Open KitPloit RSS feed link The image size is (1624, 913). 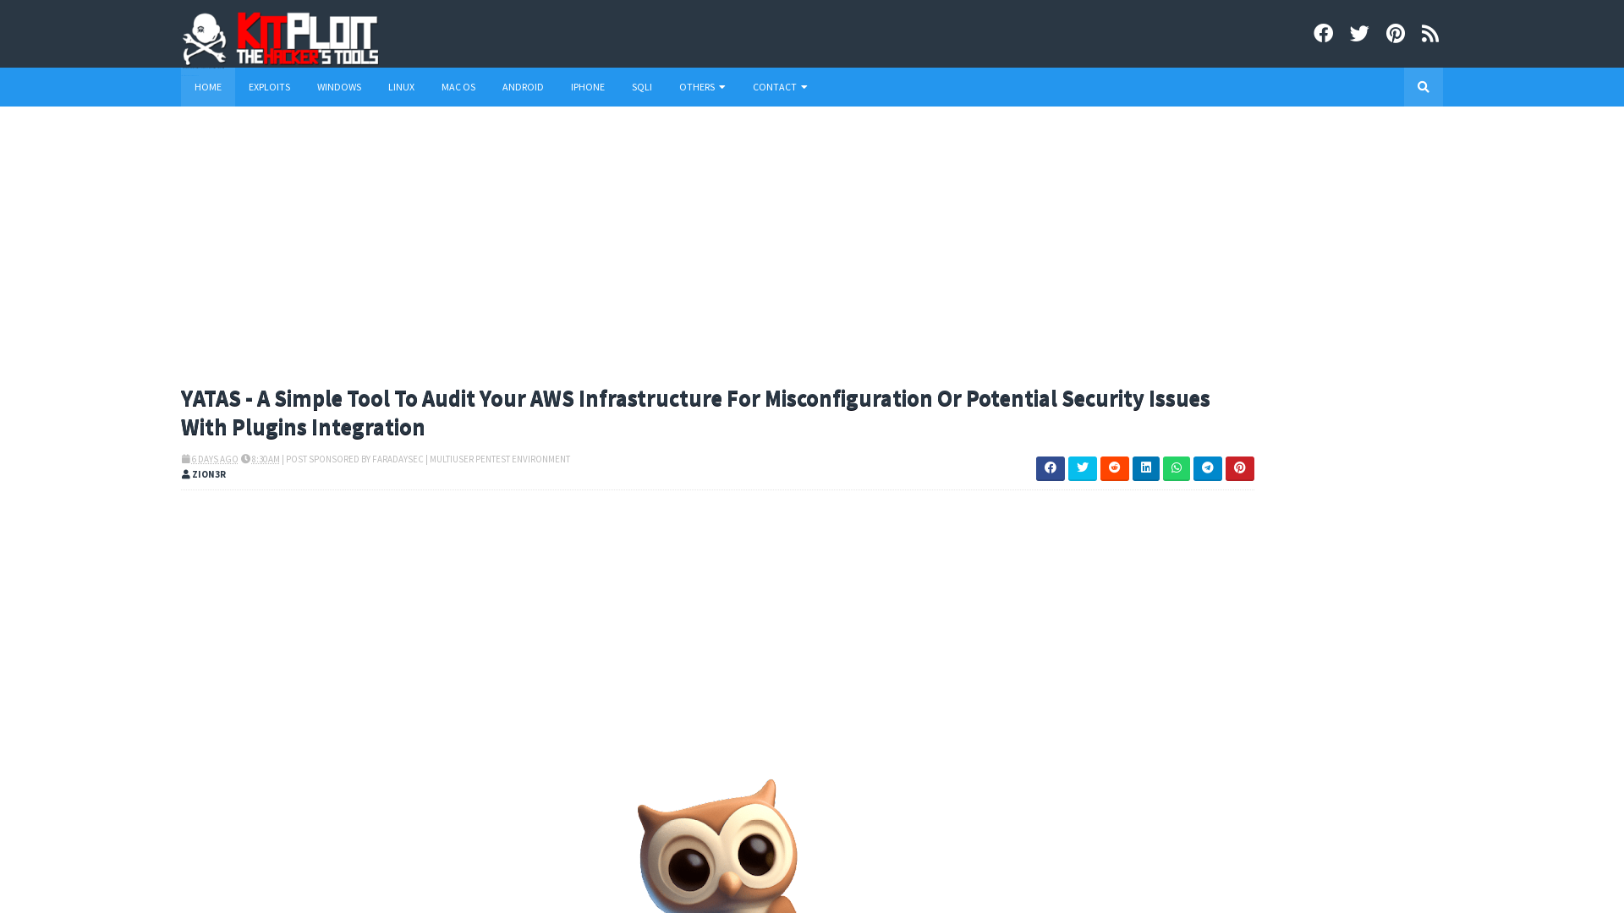1430,34
